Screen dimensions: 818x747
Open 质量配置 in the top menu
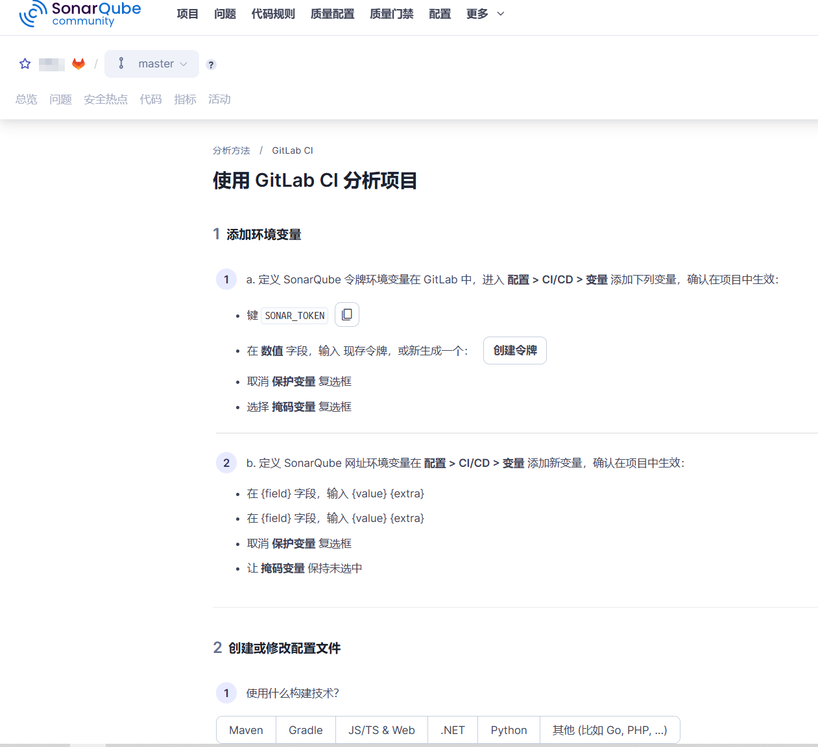pos(332,14)
